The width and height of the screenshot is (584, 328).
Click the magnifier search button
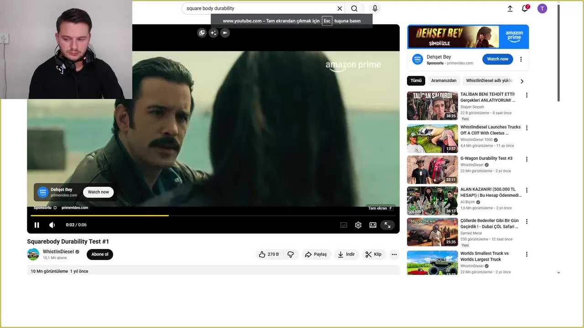click(355, 8)
